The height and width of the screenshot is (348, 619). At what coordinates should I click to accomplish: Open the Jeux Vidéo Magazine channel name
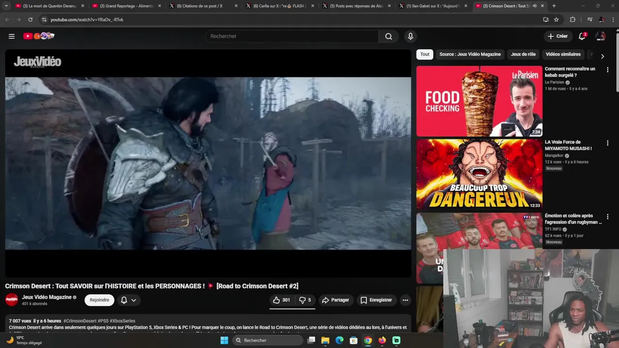pyautogui.click(x=46, y=297)
